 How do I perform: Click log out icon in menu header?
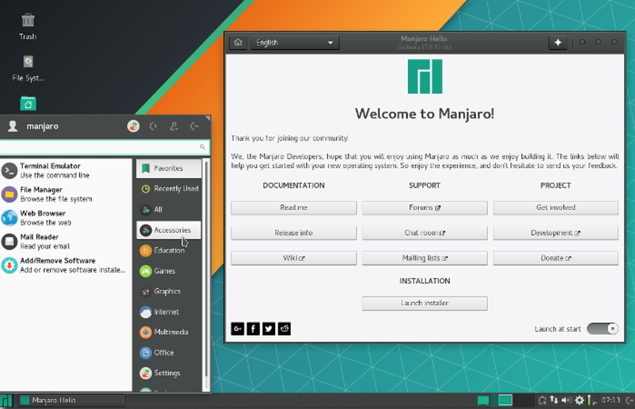pyautogui.click(x=194, y=126)
